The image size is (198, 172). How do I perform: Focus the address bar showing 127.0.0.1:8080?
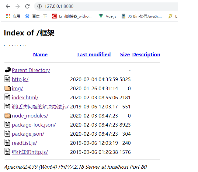(106, 6)
